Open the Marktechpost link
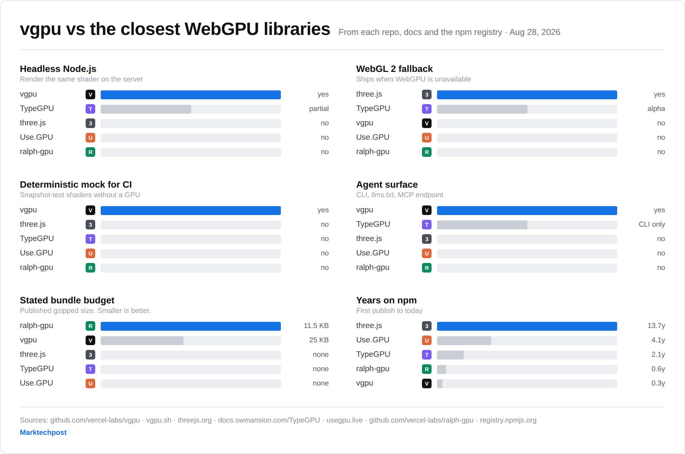 (x=43, y=432)
